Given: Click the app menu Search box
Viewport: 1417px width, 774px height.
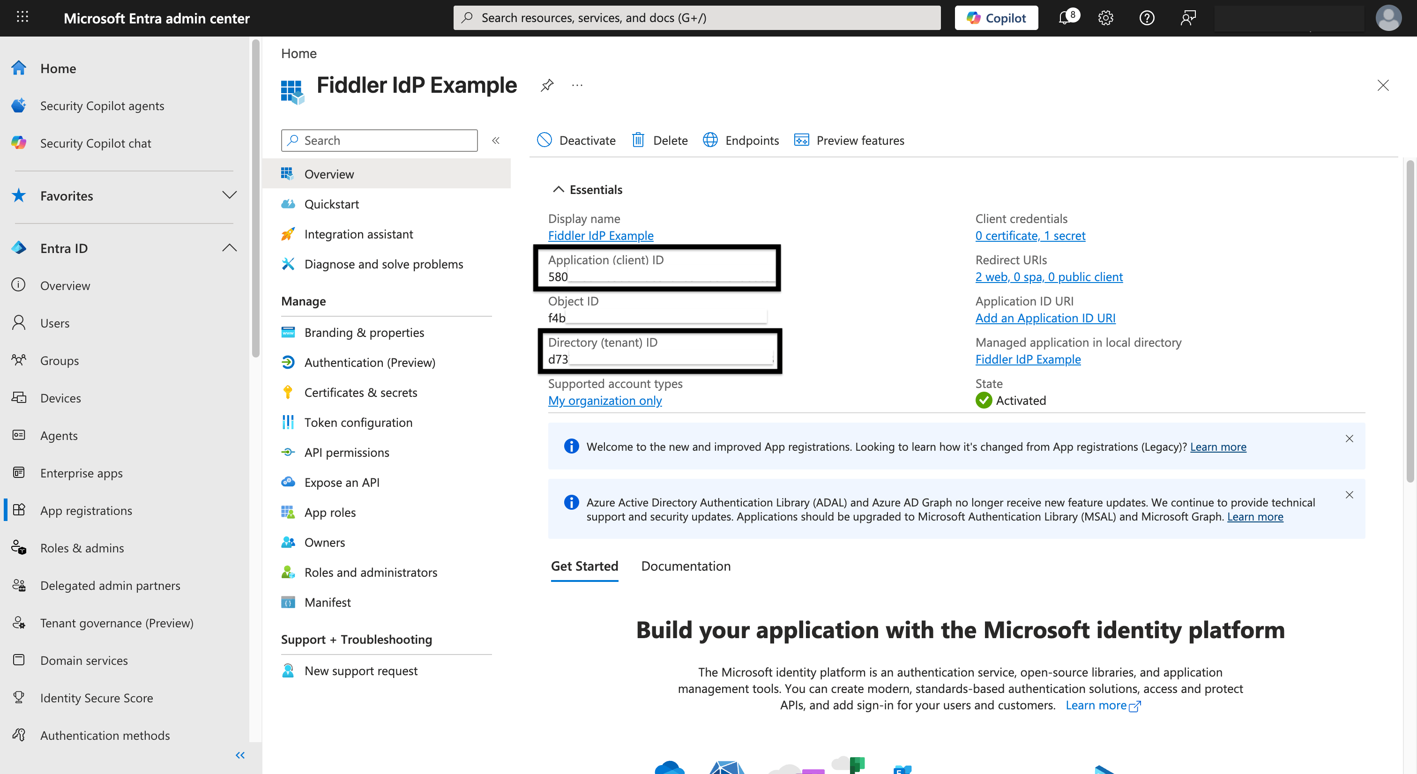Looking at the screenshot, I should tap(379, 140).
